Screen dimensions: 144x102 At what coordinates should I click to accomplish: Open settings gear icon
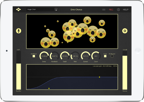click(x=118, y=9)
